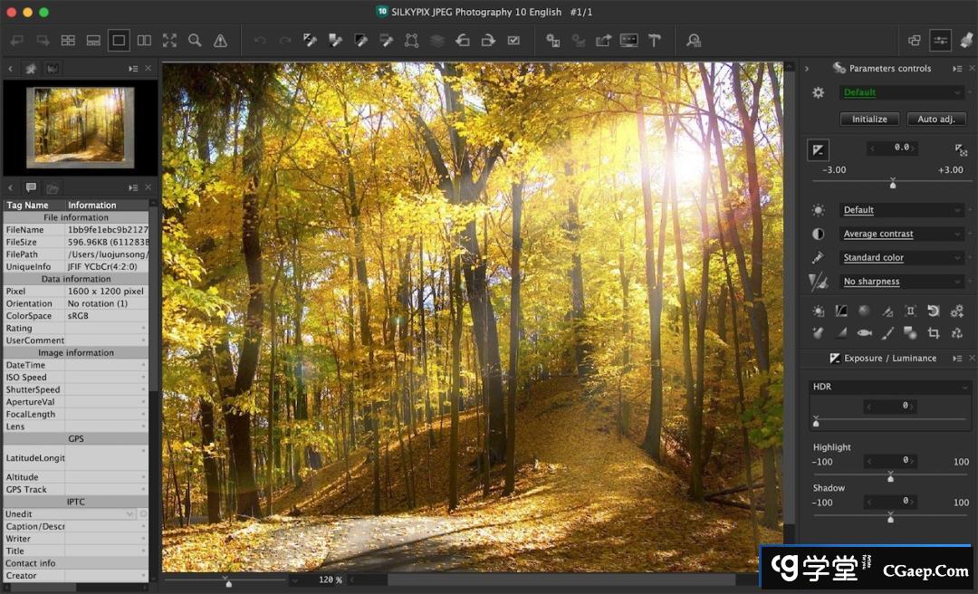
Task: Click the tone curve icon
Action: (x=841, y=311)
